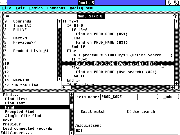The image size is (180, 135).
Task: Open the Edit menu
Action: (20, 8)
